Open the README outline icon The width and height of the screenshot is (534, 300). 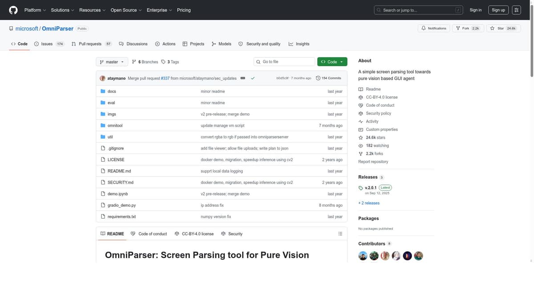pyautogui.click(x=340, y=233)
